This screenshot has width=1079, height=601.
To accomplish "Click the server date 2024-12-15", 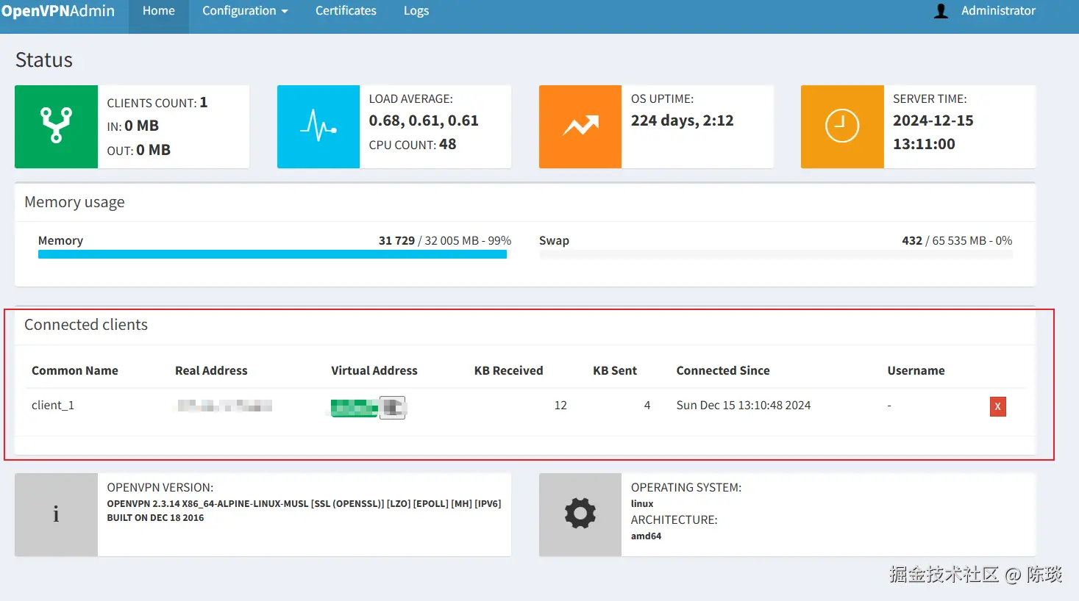I will (933, 120).
